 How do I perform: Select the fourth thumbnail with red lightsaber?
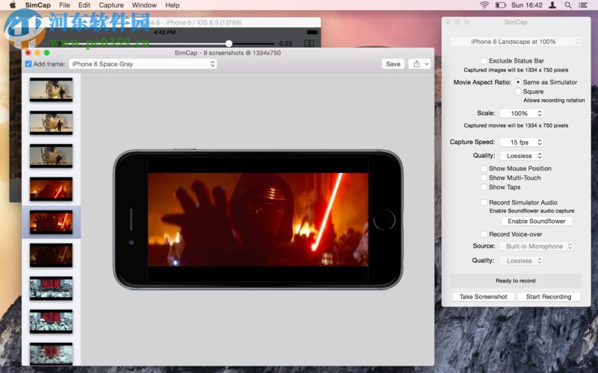pos(51,189)
